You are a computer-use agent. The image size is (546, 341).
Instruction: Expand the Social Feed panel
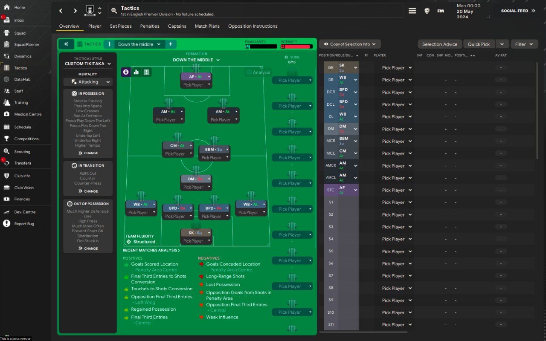click(518, 11)
